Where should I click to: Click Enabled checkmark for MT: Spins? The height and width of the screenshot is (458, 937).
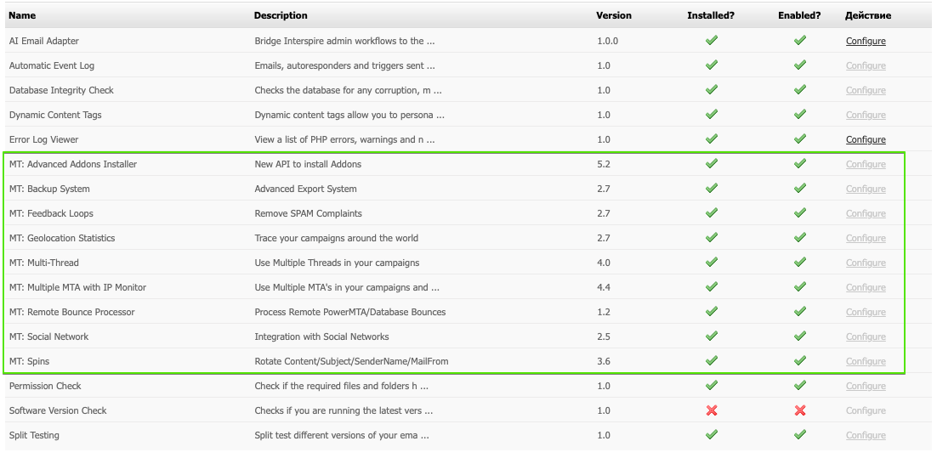point(799,361)
